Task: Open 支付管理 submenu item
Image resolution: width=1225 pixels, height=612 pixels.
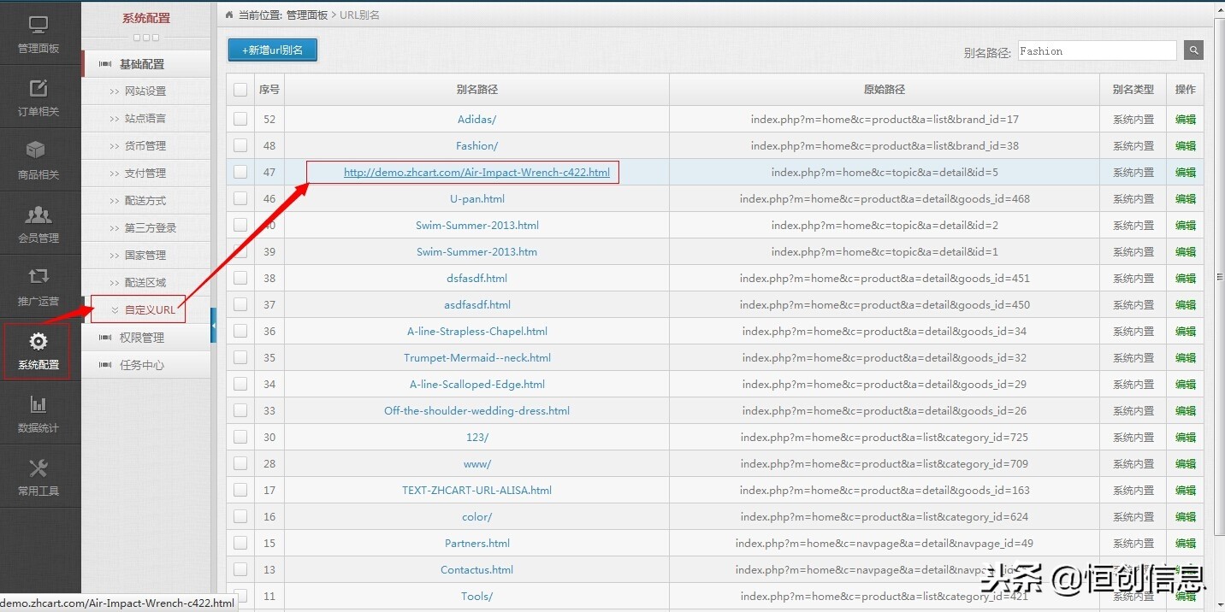Action: (x=145, y=174)
